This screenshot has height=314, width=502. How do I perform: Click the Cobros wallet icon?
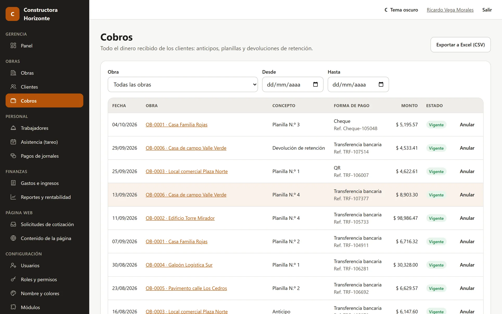[13, 101]
